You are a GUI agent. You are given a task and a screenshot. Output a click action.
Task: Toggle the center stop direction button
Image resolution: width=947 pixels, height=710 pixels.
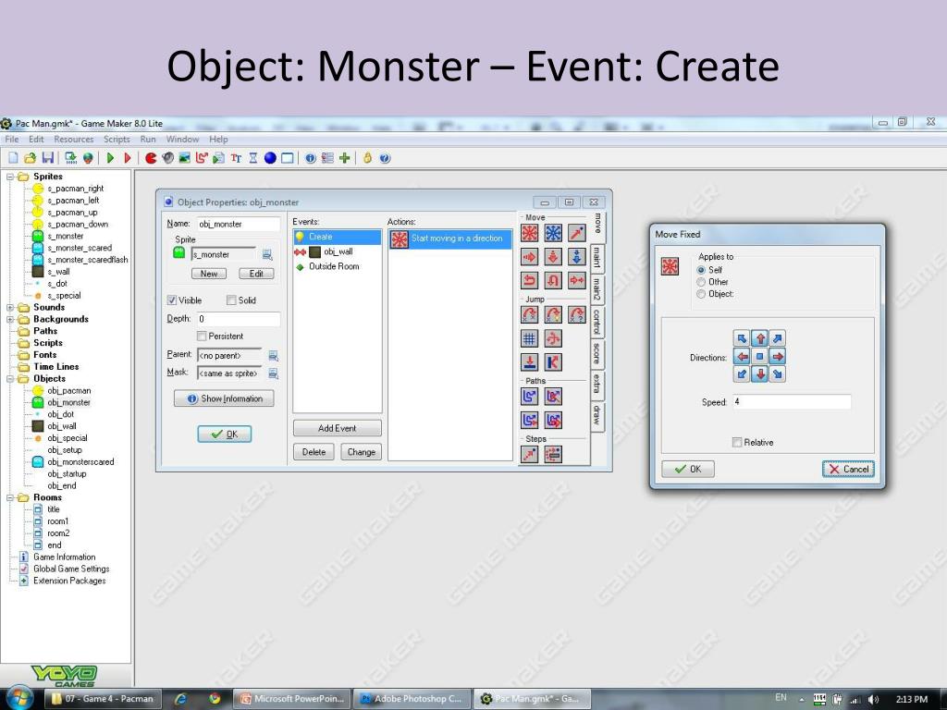coord(760,356)
